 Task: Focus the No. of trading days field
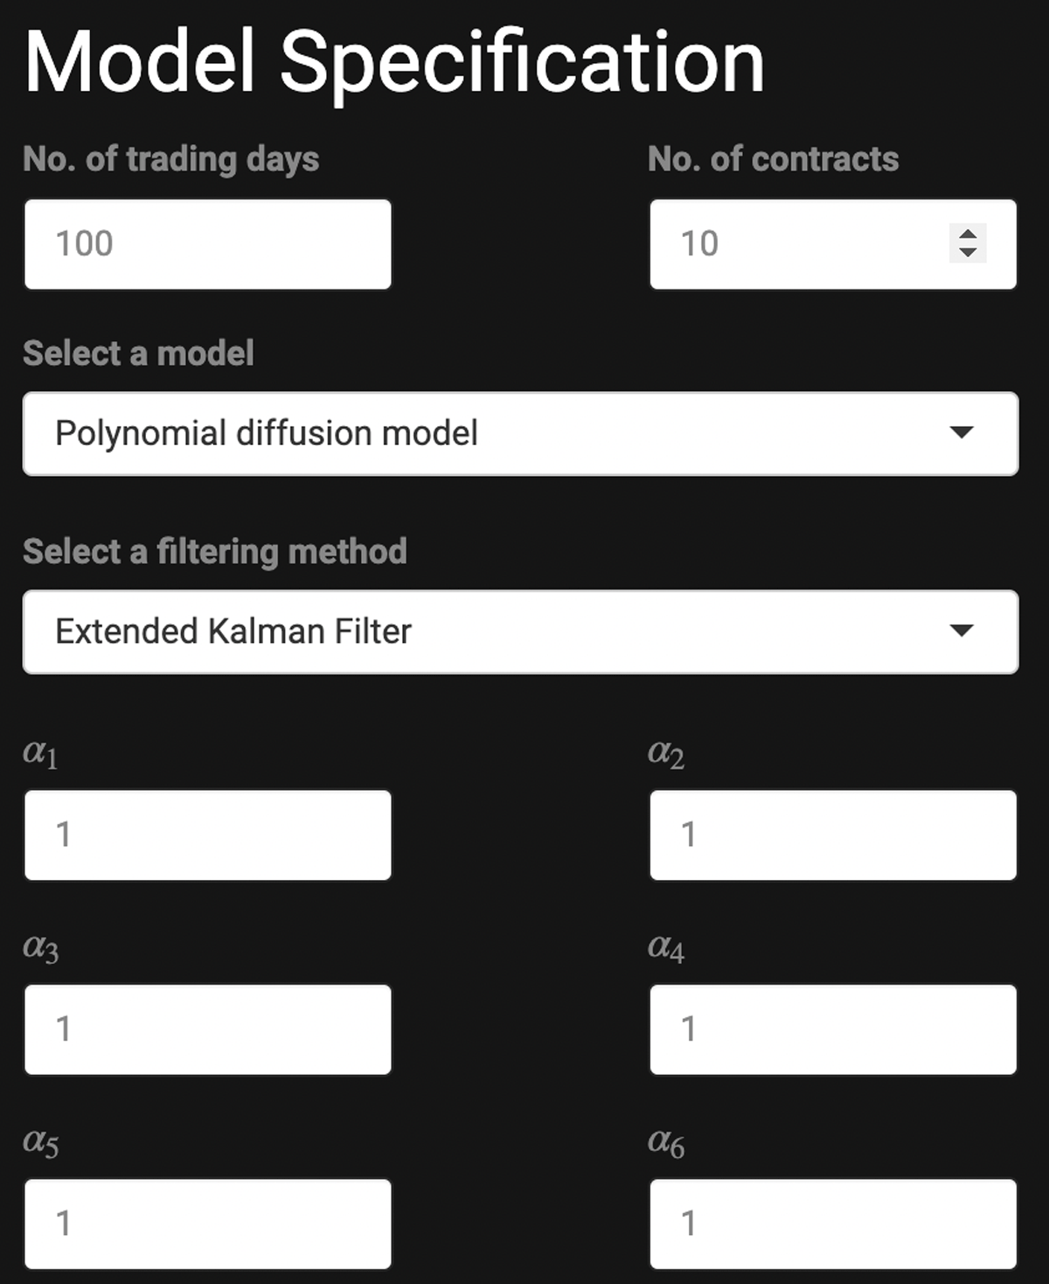(x=208, y=244)
